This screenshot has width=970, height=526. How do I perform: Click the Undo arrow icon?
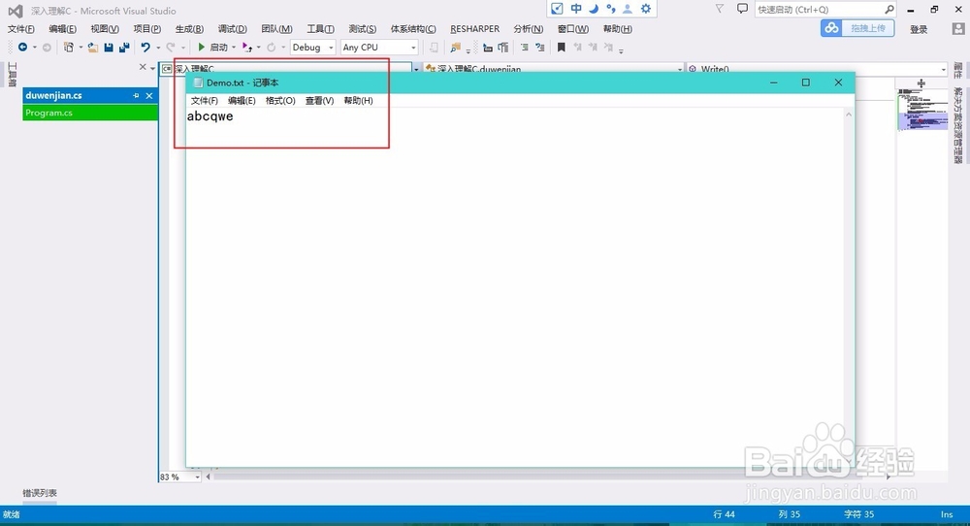pos(145,47)
